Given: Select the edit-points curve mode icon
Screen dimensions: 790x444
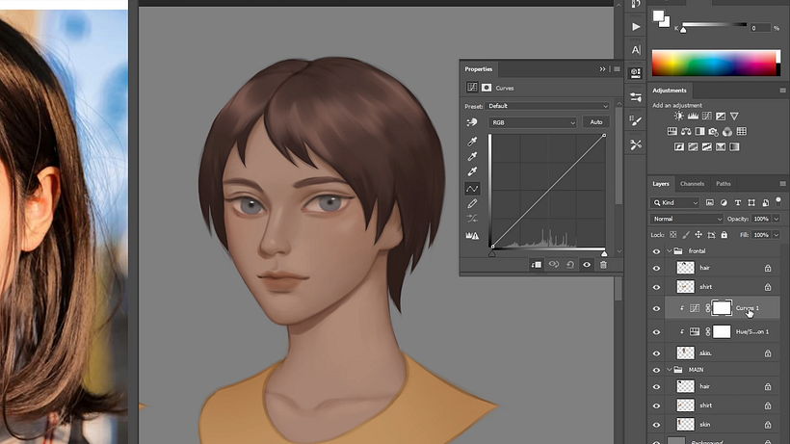Looking at the screenshot, I should [472, 189].
